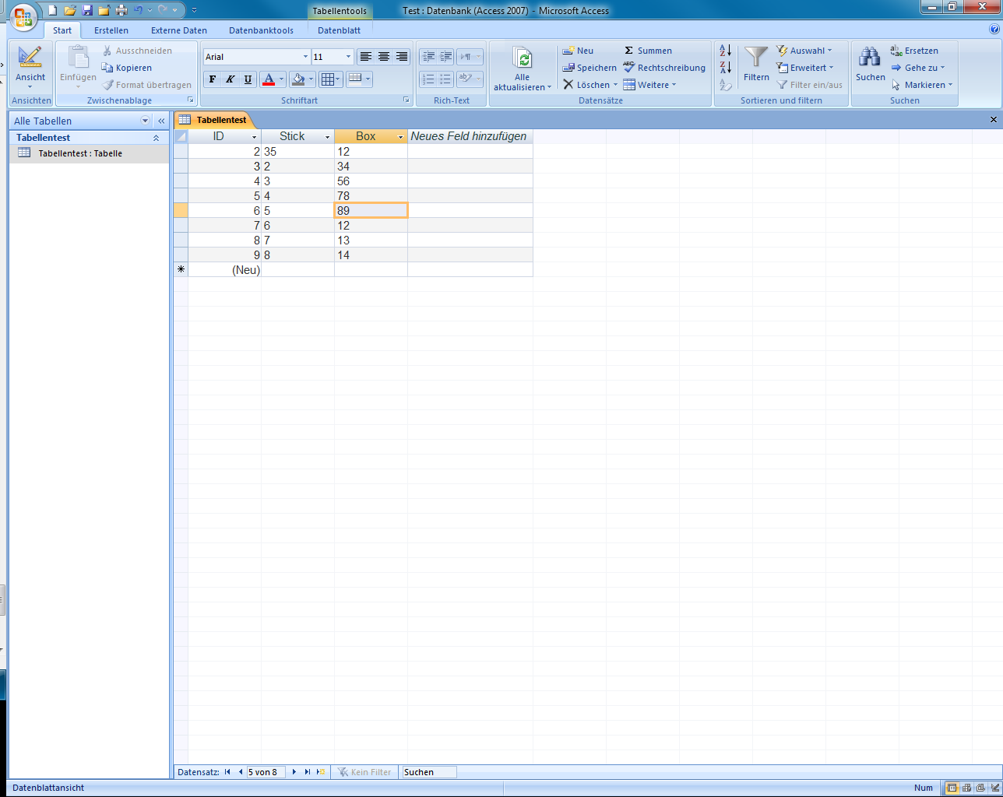Toggle bold formatting (F button)

point(213,79)
